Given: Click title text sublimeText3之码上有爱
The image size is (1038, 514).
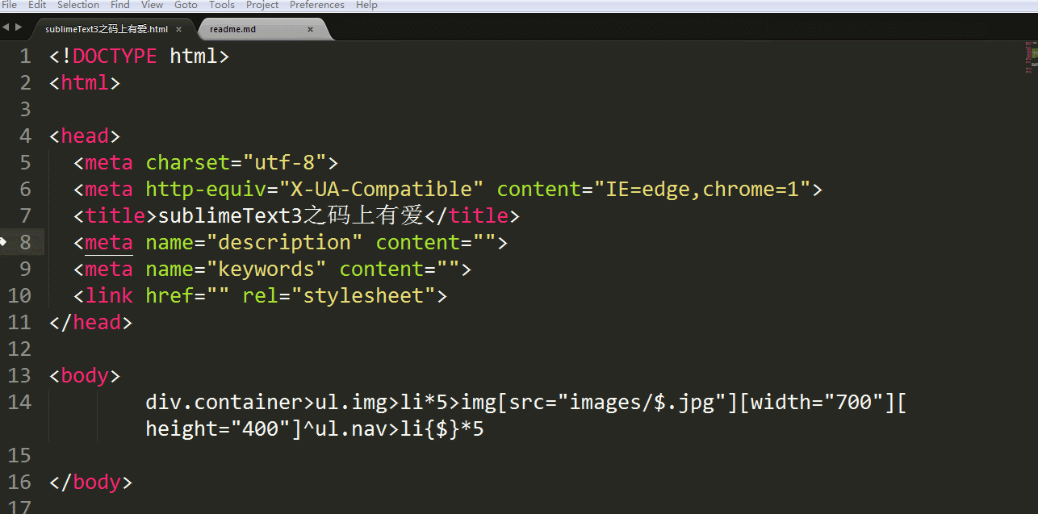Looking at the screenshot, I should [x=291, y=215].
